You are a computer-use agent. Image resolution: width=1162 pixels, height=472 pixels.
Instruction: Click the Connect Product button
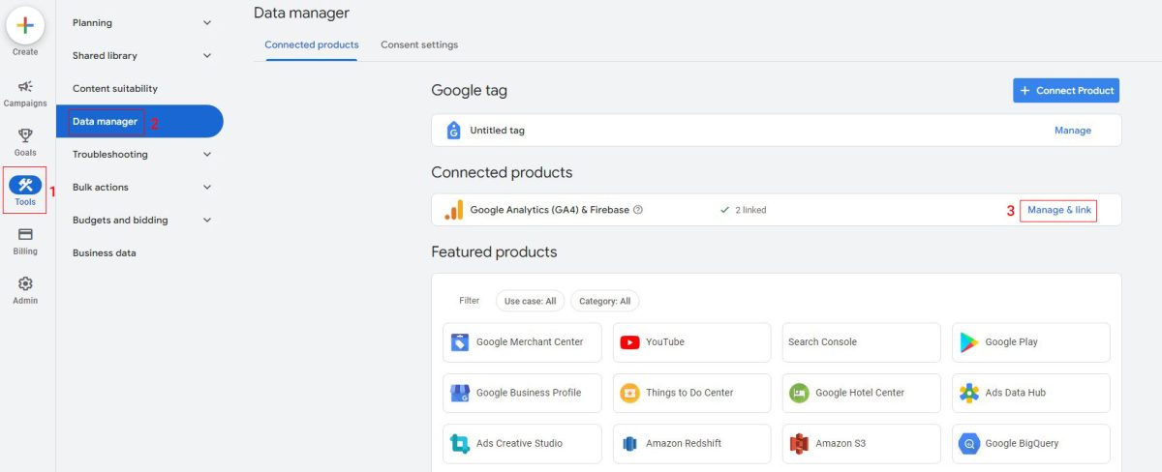1066,90
